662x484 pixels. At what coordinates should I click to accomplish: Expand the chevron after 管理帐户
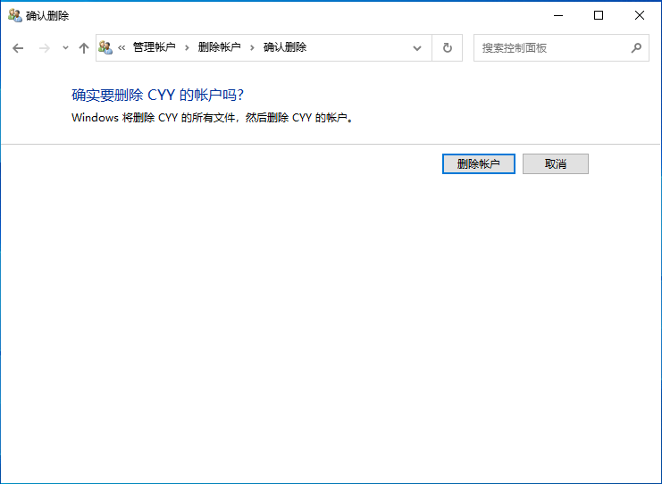coord(187,48)
